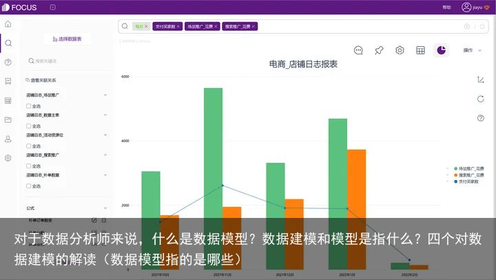Check 全选 under 店铺日志_补单数据
Image resolution: width=496 pixels, height=280 pixels.
tap(29, 186)
